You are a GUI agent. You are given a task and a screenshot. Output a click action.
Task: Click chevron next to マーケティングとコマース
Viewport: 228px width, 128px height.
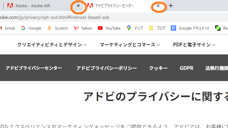tap(159, 45)
